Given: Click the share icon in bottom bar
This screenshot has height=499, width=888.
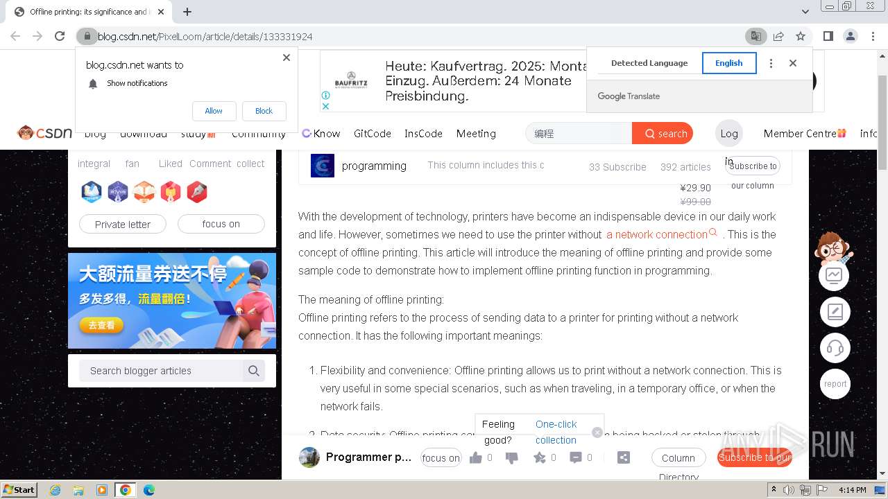Looking at the screenshot, I should [x=624, y=457].
